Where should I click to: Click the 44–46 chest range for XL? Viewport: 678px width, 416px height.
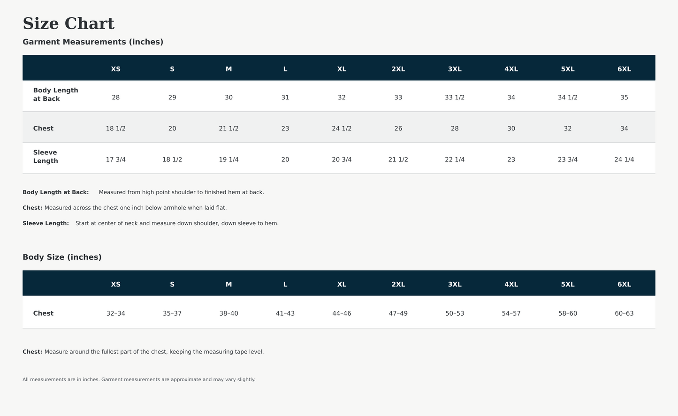click(x=342, y=313)
